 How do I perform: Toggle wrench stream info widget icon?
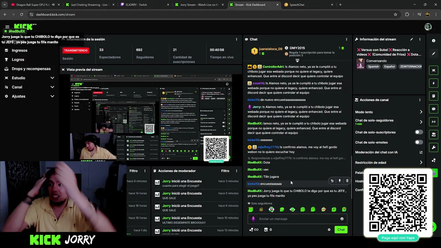[433, 147]
